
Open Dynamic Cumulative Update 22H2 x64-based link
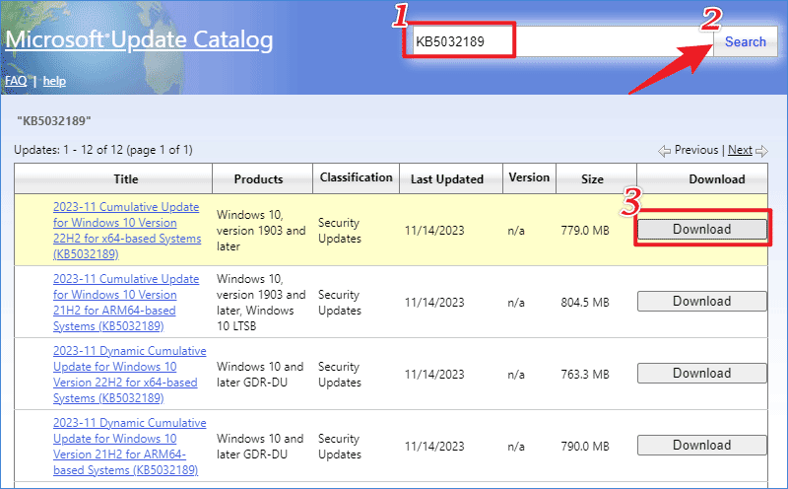pos(130,375)
